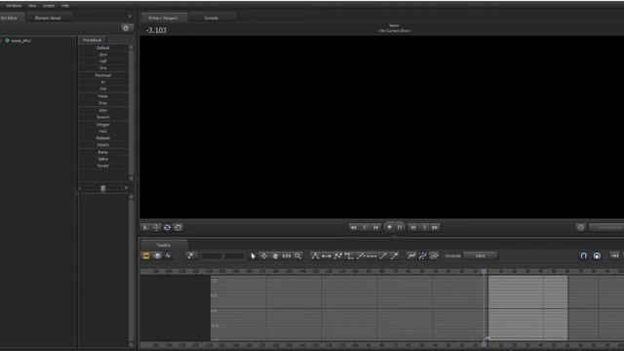
Task: Click the key icon left of the timeline fields
Action: click(191, 255)
